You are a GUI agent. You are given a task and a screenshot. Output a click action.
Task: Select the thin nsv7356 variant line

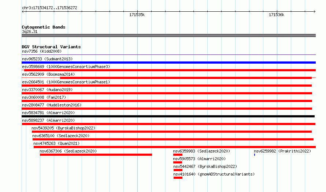(168, 55)
